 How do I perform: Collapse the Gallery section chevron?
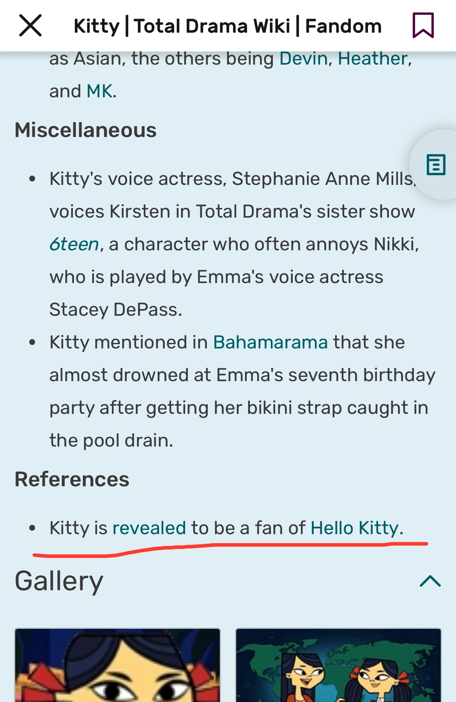[430, 581]
